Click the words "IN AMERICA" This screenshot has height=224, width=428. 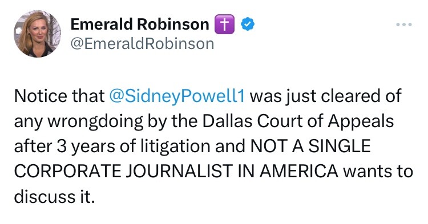(288, 172)
